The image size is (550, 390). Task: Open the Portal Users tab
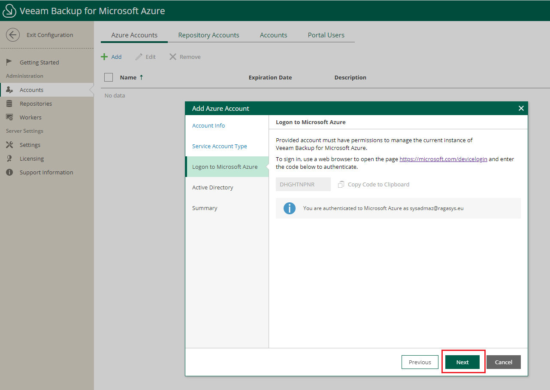[326, 35]
